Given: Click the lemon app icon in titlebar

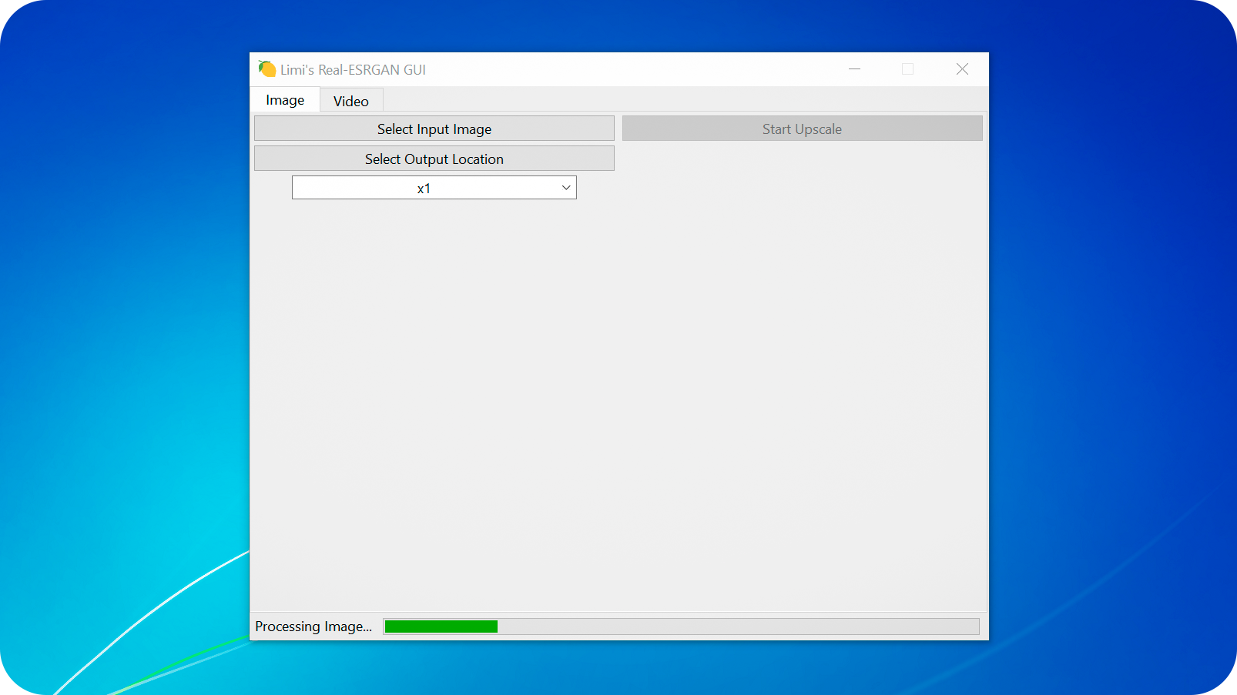Looking at the screenshot, I should 267,68.
